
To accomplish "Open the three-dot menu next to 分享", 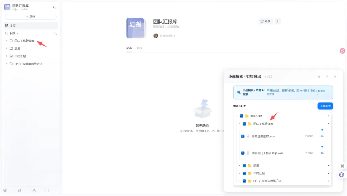I will 278,21.
